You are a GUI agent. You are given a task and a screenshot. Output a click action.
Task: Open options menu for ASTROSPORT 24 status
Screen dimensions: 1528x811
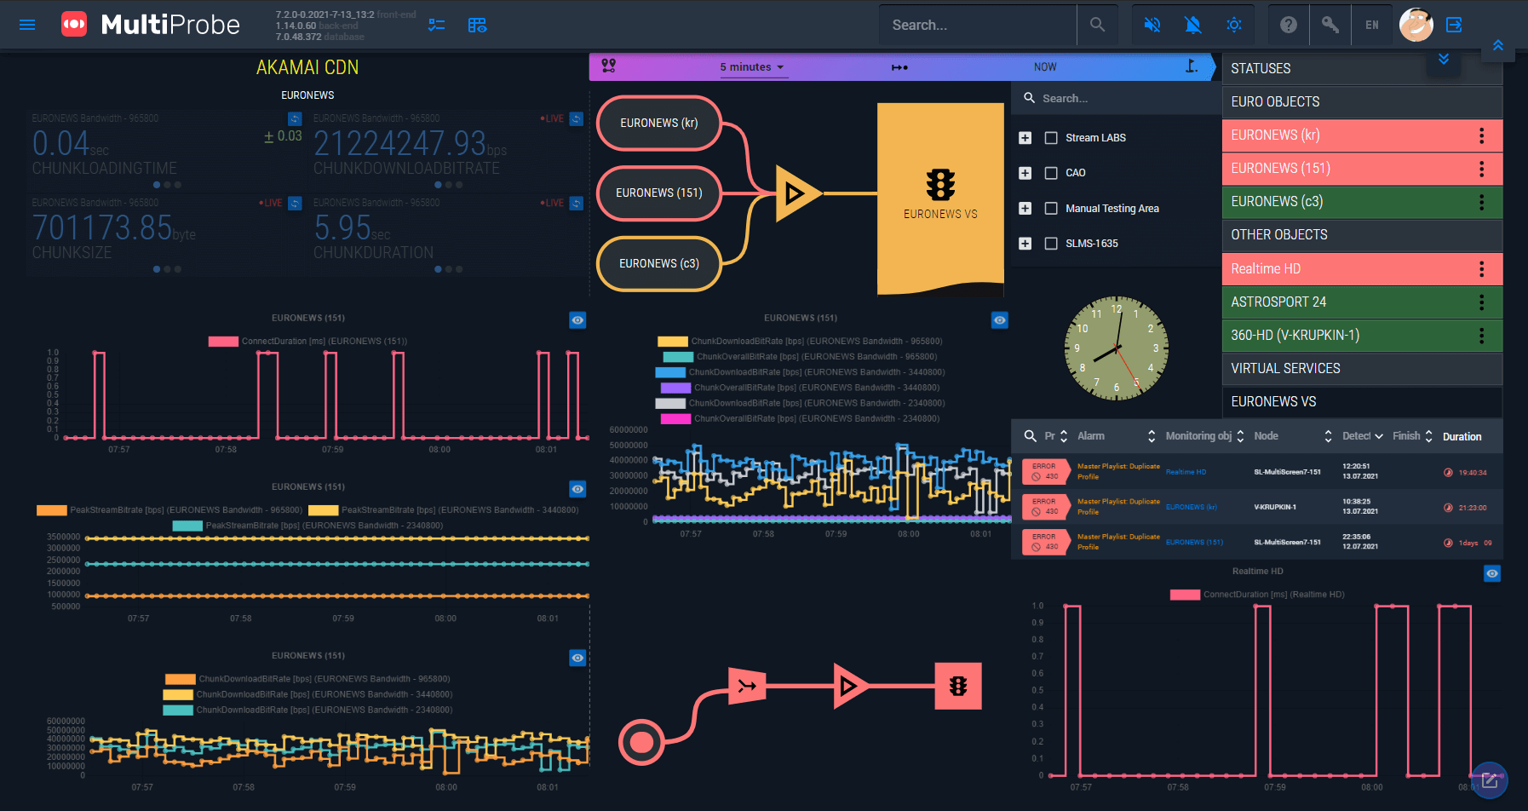[x=1482, y=302]
